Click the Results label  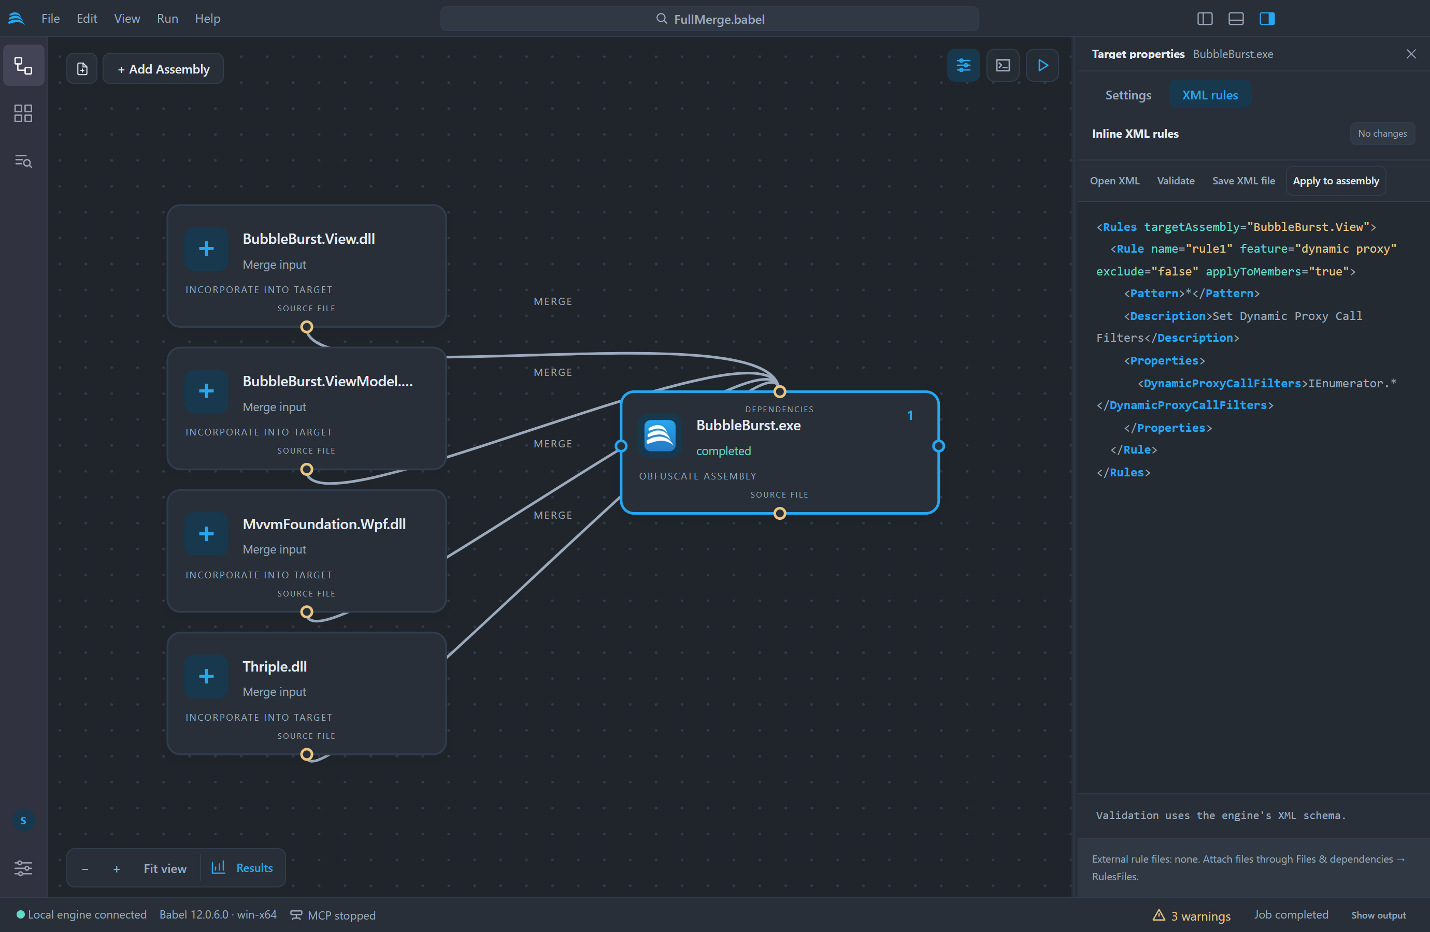point(254,868)
